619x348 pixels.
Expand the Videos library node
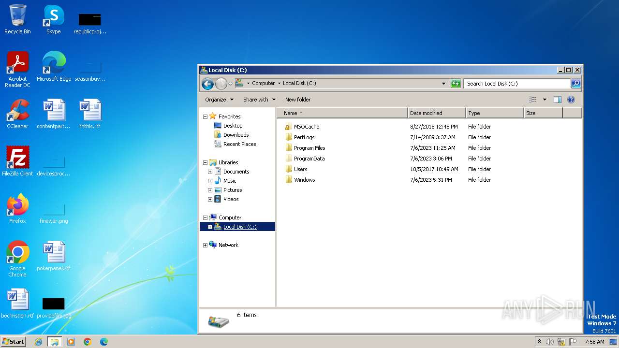pyautogui.click(x=210, y=199)
